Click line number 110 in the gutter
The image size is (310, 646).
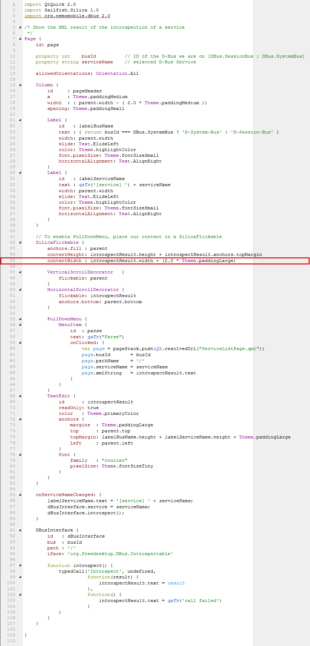pyautogui.click(x=11, y=641)
